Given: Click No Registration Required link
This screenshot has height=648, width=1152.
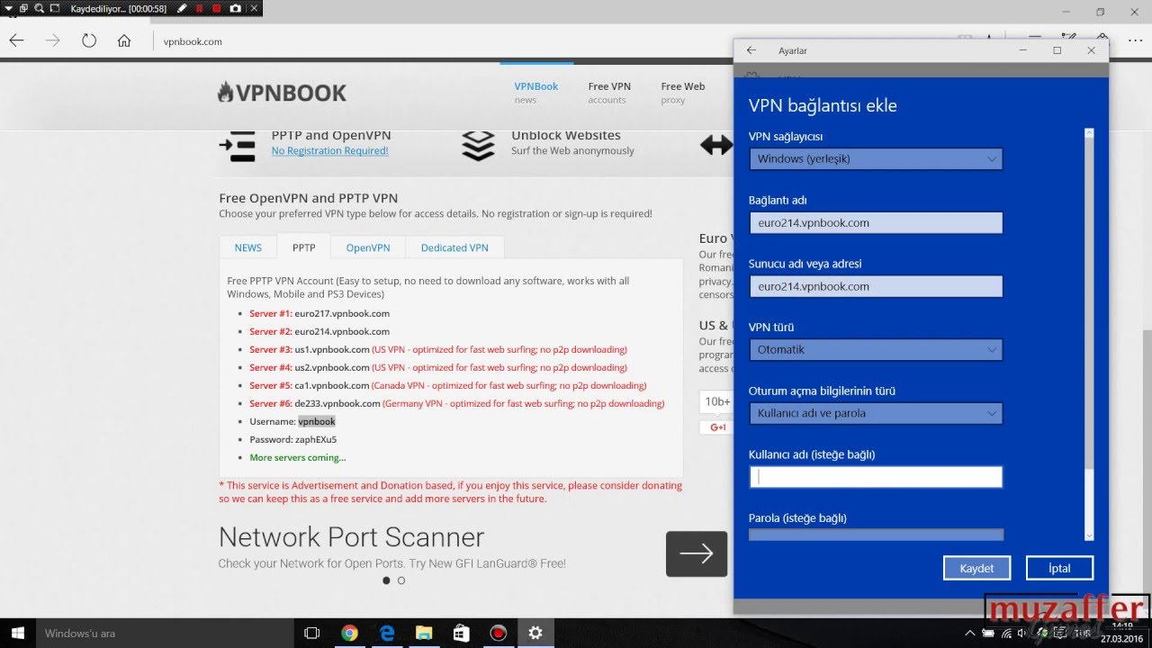Looking at the screenshot, I should pos(329,151).
